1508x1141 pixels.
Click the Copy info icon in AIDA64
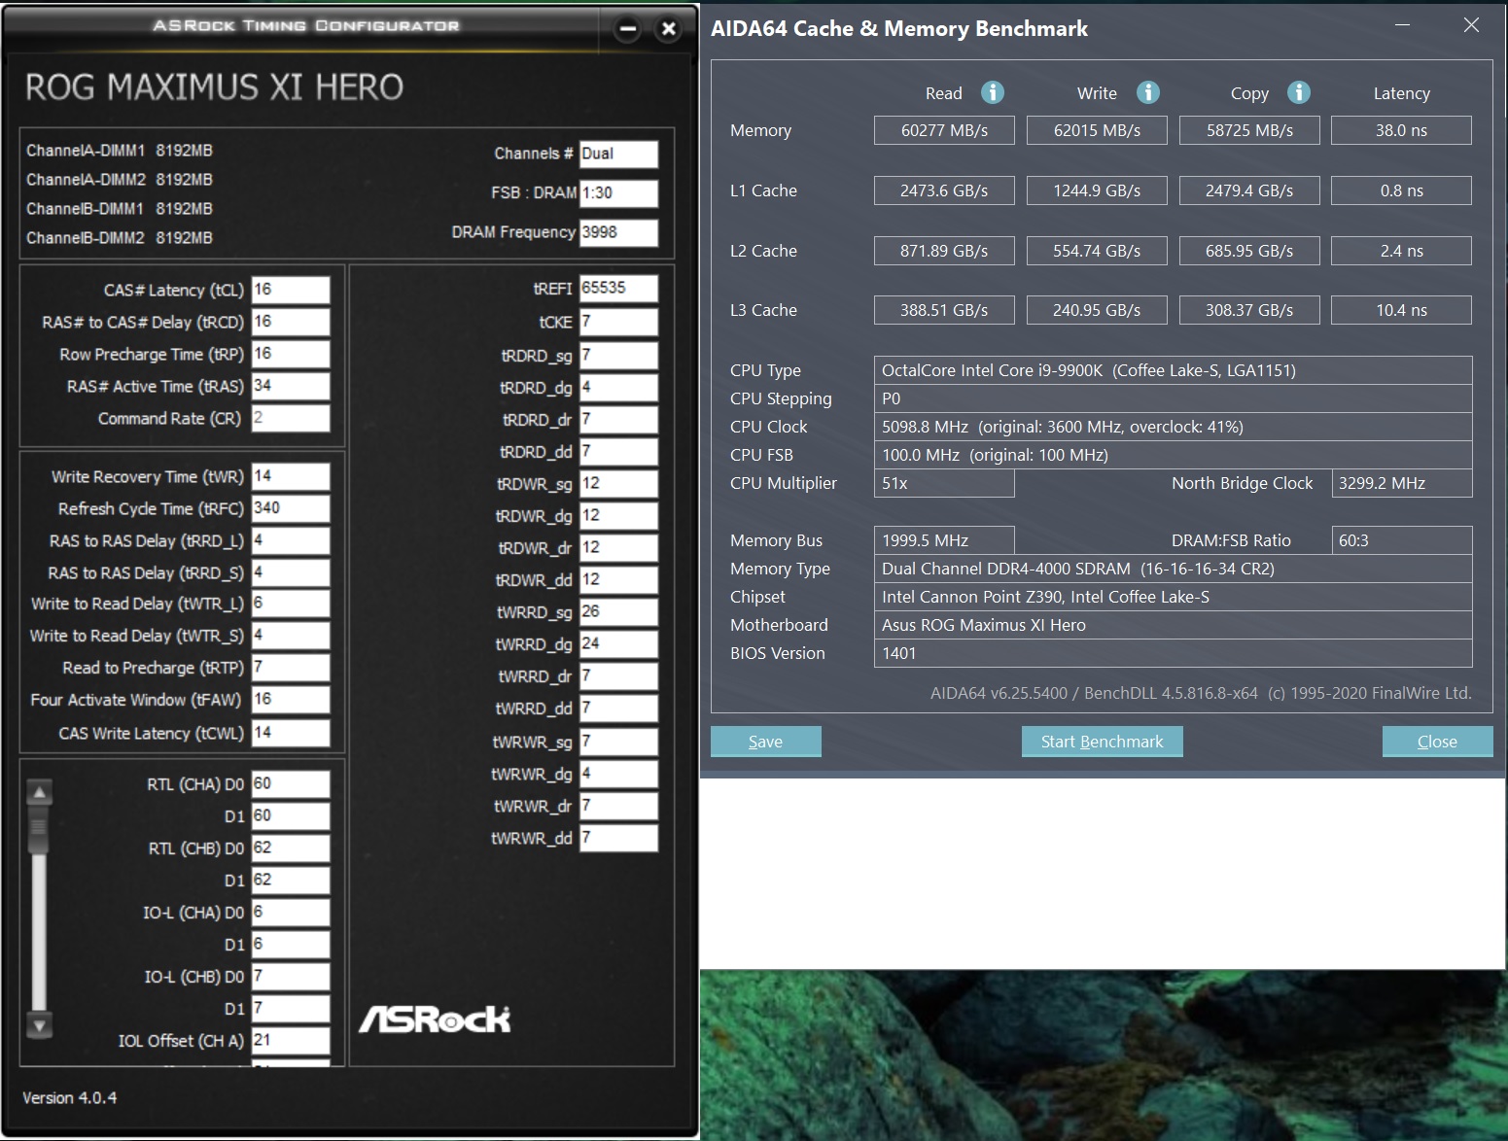click(1299, 92)
